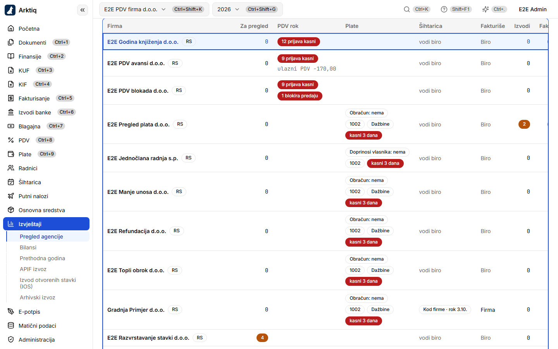Open Putni nalozi travel icon
Viewport: 558px width, 349px height.
[x=11, y=196]
